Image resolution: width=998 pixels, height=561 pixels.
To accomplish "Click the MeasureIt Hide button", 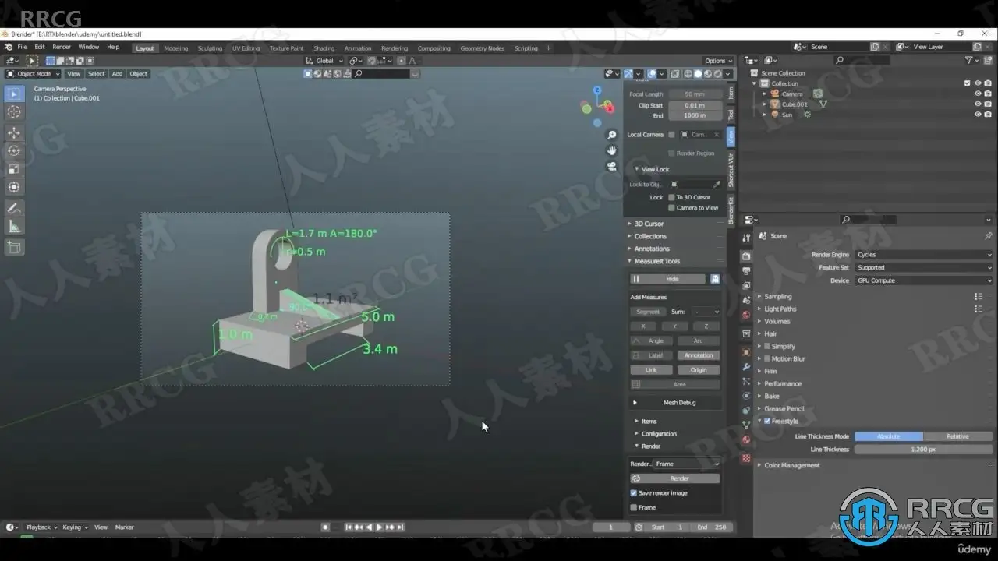I will [668, 279].
